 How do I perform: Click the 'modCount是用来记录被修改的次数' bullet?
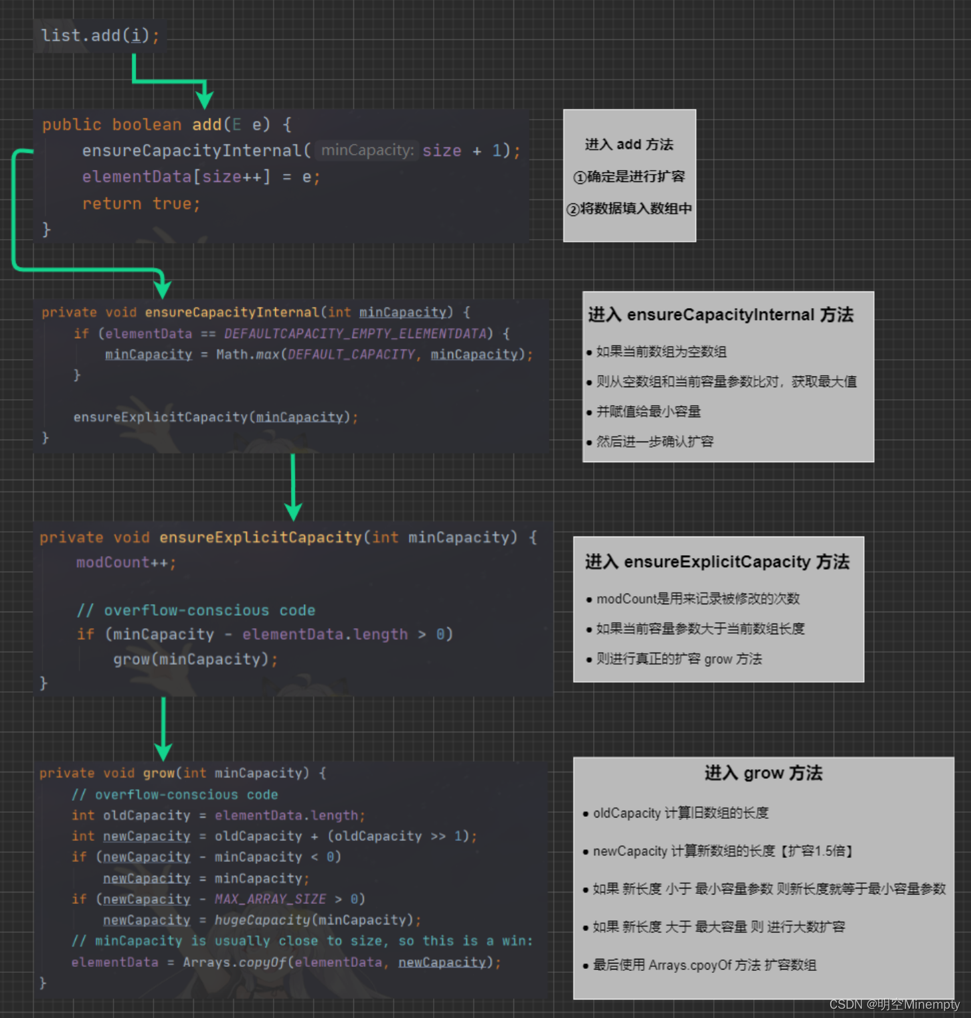(693, 598)
